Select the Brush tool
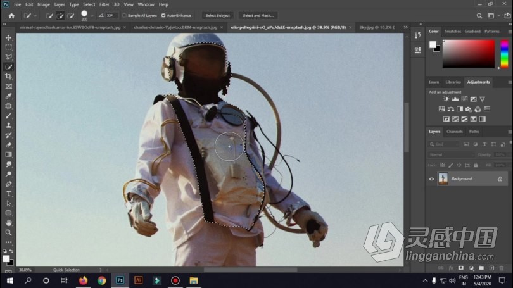 (9, 116)
